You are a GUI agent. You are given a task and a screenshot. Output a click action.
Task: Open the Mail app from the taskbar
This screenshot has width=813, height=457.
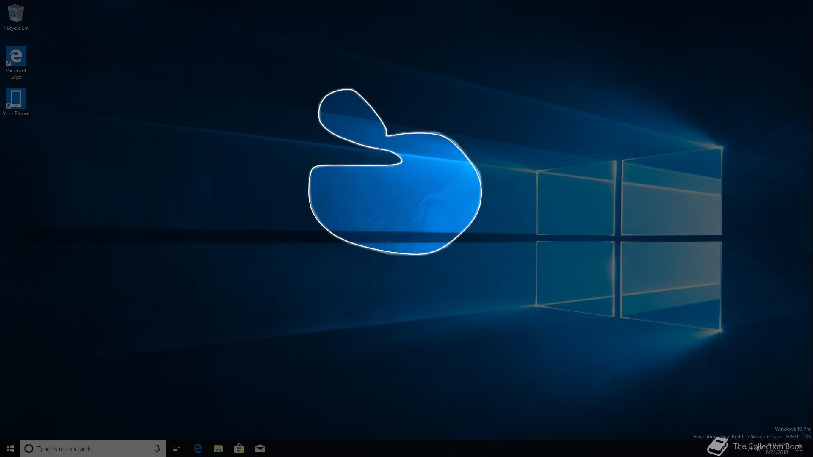[260, 449]
